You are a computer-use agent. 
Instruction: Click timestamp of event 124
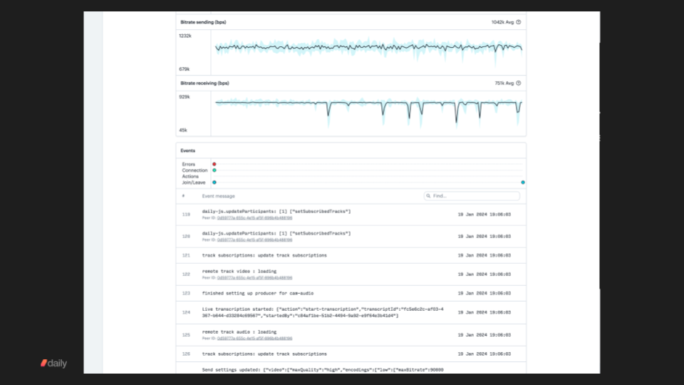484,312
